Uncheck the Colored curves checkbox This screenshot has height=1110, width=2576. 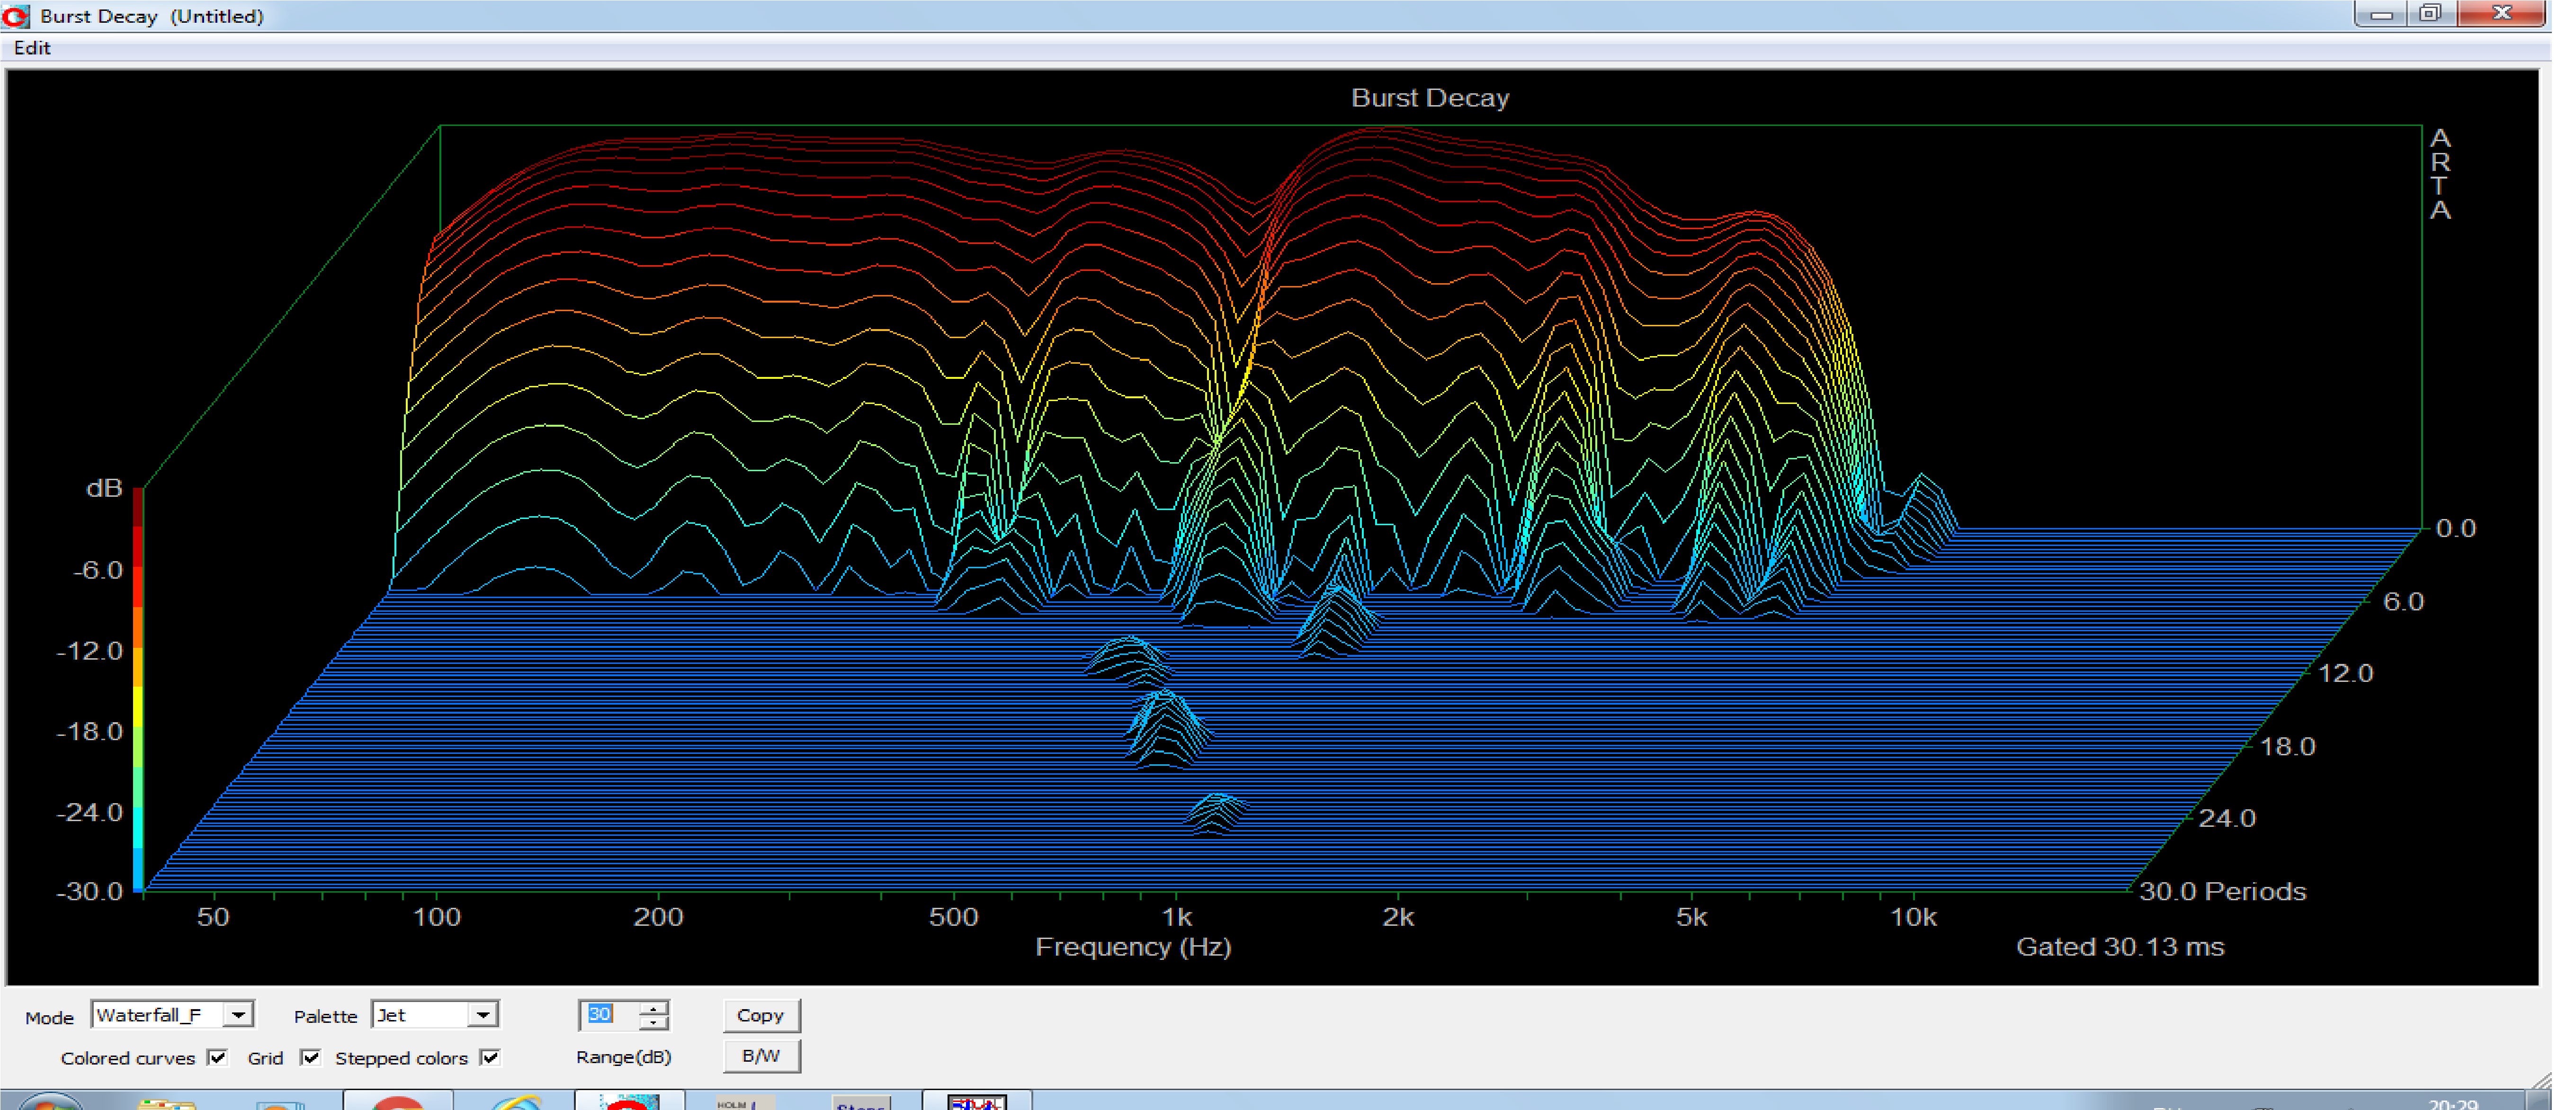(218, 1057)
